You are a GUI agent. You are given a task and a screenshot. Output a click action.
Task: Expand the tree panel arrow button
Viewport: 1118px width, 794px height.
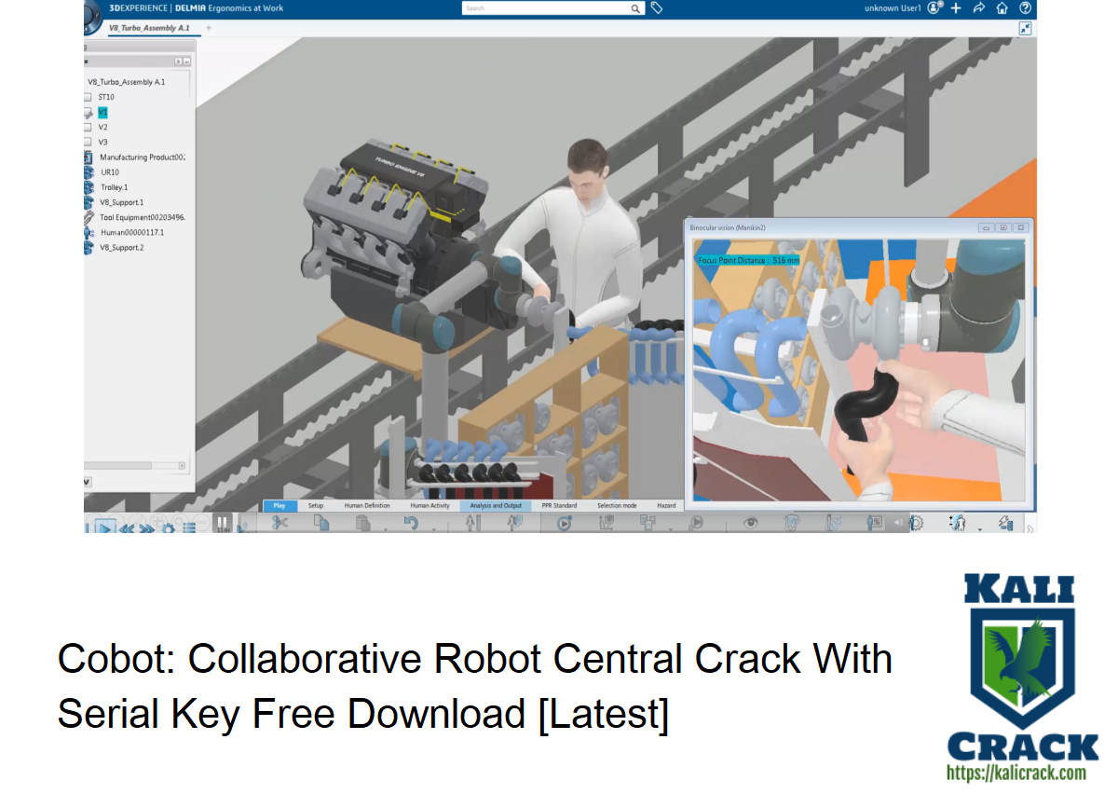178,61
